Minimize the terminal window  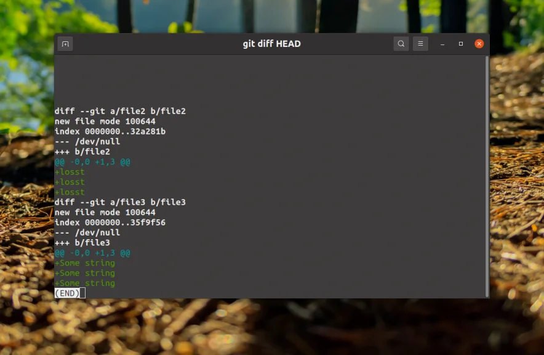coord(442,44)
